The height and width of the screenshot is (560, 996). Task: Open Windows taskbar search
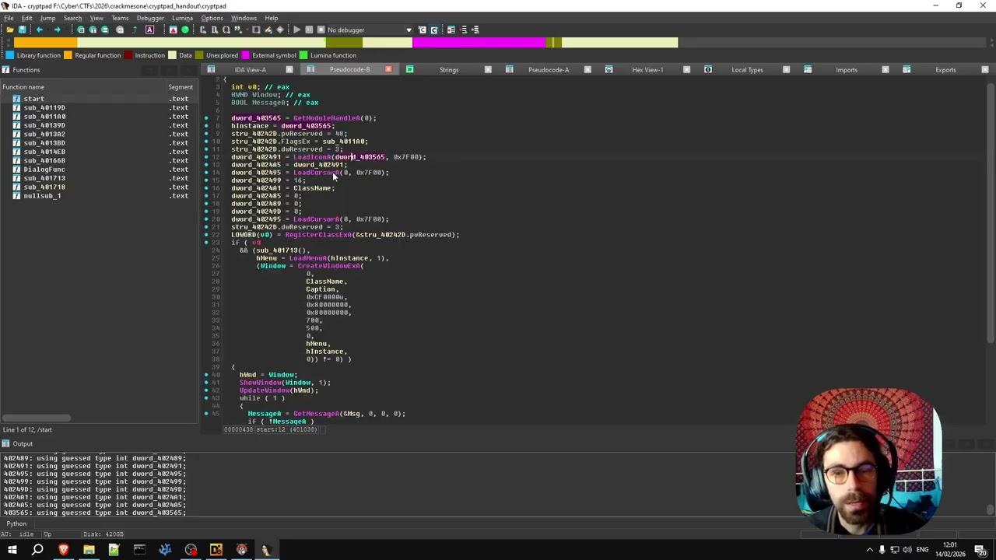click(37, 550)
